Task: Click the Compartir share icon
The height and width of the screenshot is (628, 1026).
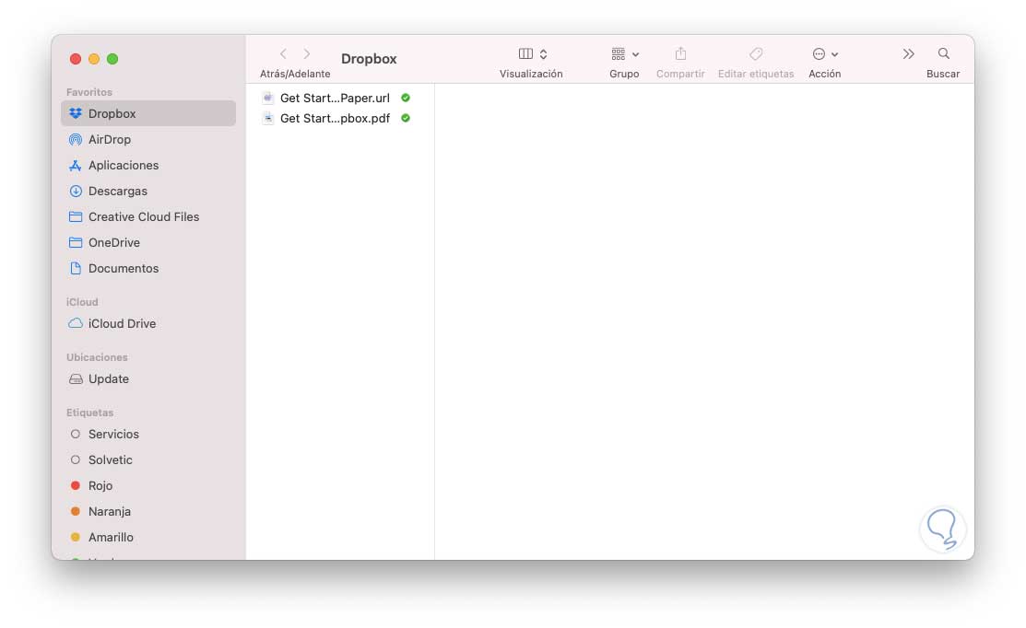Action: [x=680, y=52]
